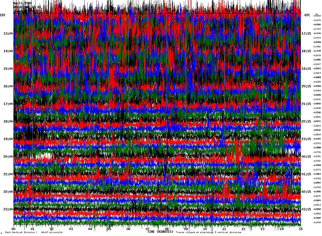This screenshot has height=236, width=322.
Task: Click the 01:15 UTC row label
Action: 306,174
